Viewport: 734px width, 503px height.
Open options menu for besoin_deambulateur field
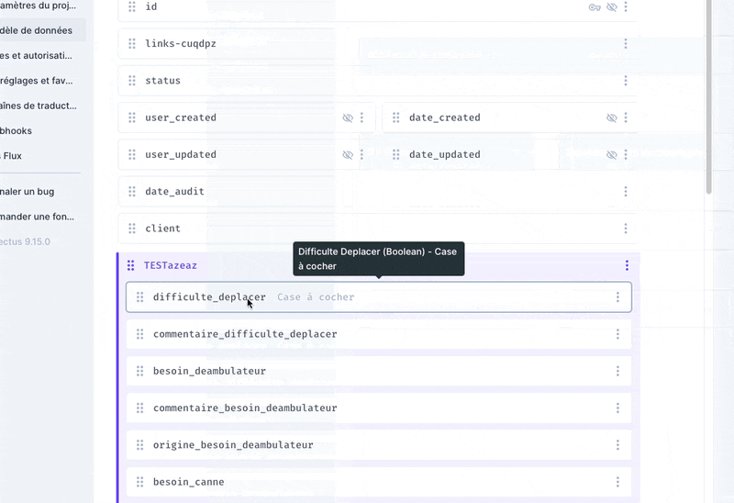(617, 371)
